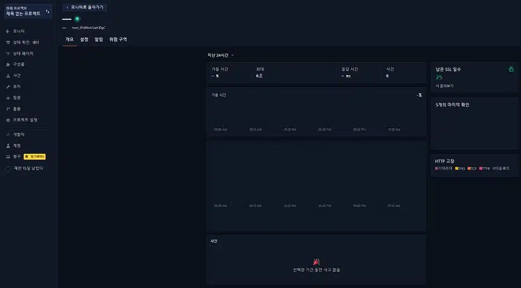
Task: Click the 유지 wrench icon
Action: click(x=8, y=87)
